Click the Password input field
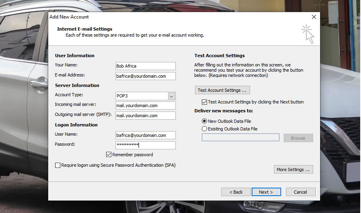The image size is (361, 213). (145, 145)
